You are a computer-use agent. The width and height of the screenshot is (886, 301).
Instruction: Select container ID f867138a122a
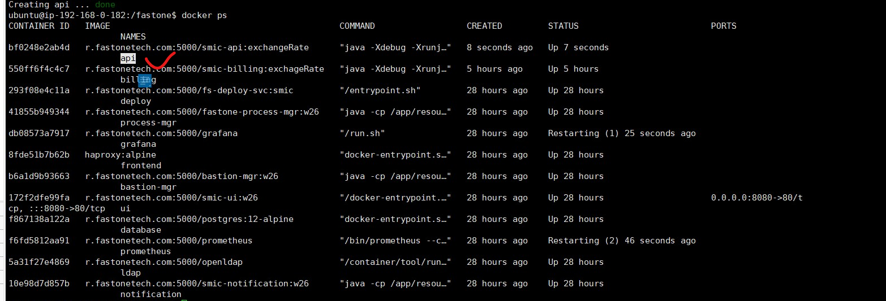[x=39, y=219]
